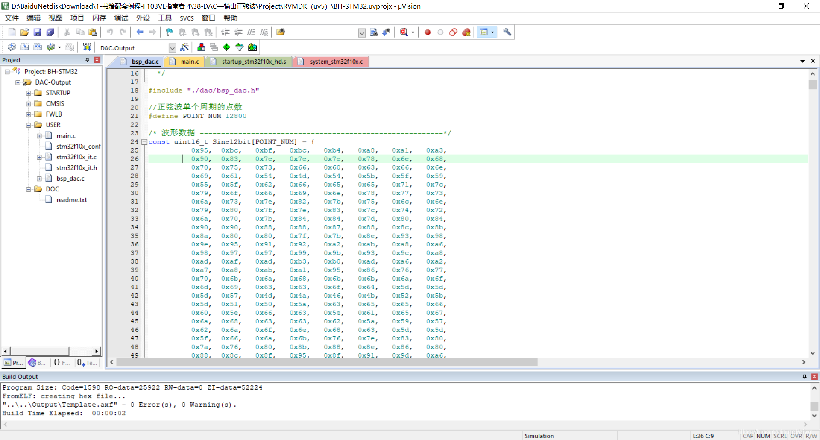820x440 pixels.
Task: Open Manage Run-Time Environment with the green diamond icon
Action: point(227,47)
